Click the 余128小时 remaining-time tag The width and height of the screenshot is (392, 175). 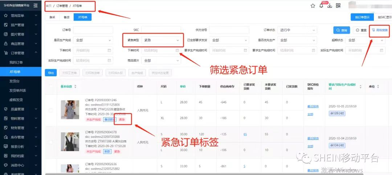tap(337, 114)
